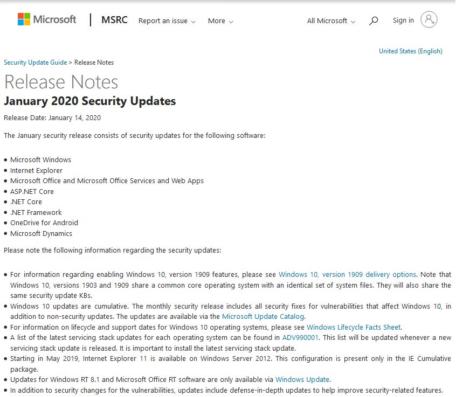Click the Microsoft logo

tap(46, 19)
